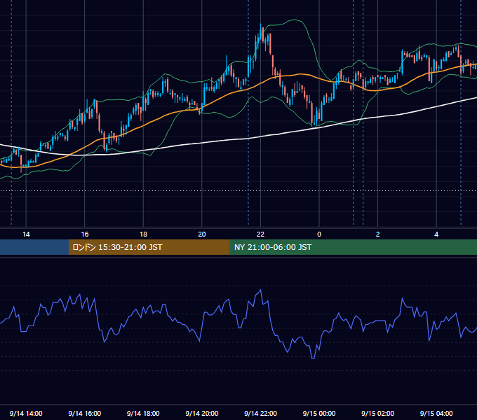Click the 2 hour label on the price chart axis
Viewport: 477px width, 420px height.
tap(378, 234)
